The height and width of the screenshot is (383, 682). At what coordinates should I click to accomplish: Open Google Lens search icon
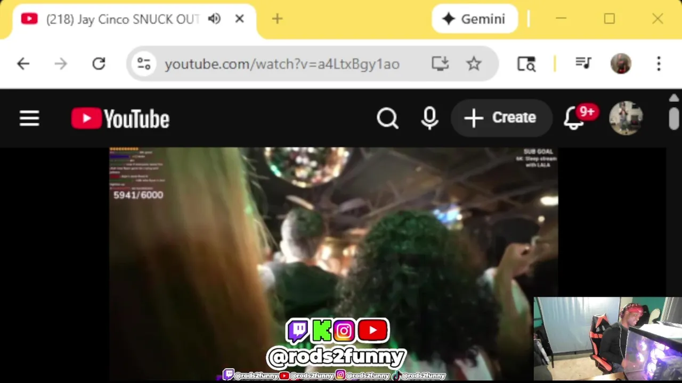point(526,64)
